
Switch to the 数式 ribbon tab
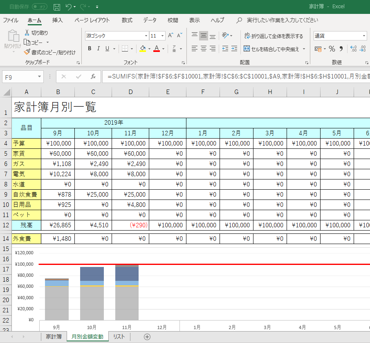point(127,20)
